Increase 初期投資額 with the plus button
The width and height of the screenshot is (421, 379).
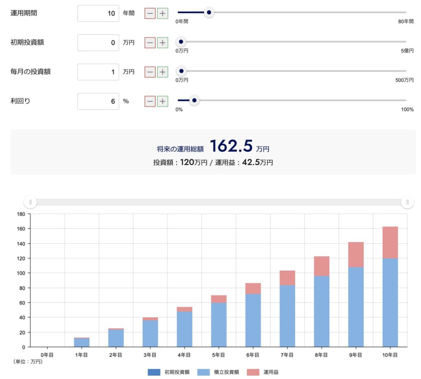point(163,42)
